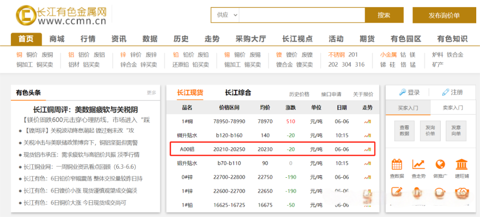Open the 采购大厅 navigation item

coord(251,39)
